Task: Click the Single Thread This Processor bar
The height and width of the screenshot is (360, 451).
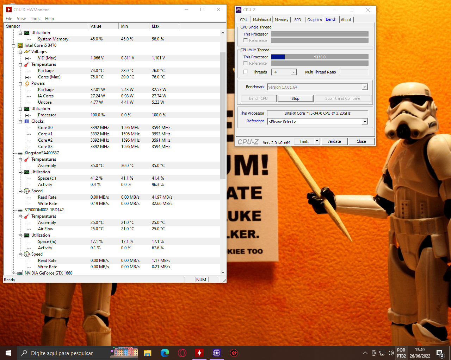Action: click(320, 34)
